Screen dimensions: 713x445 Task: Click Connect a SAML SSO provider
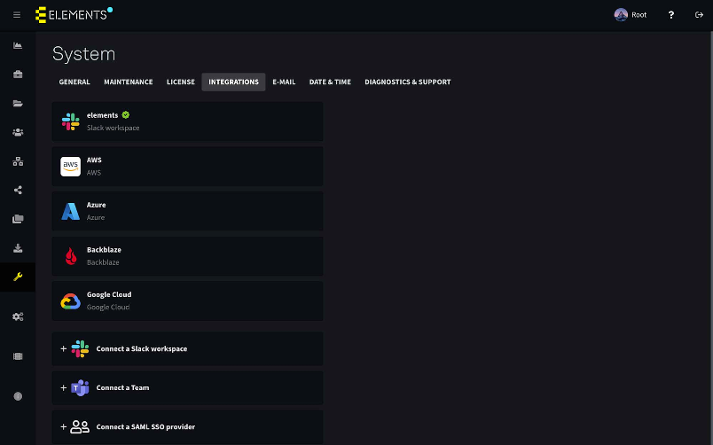[x=187, y=426]
